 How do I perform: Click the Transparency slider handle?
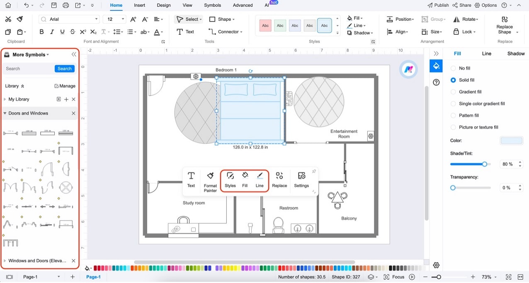[x=453, y=188]
